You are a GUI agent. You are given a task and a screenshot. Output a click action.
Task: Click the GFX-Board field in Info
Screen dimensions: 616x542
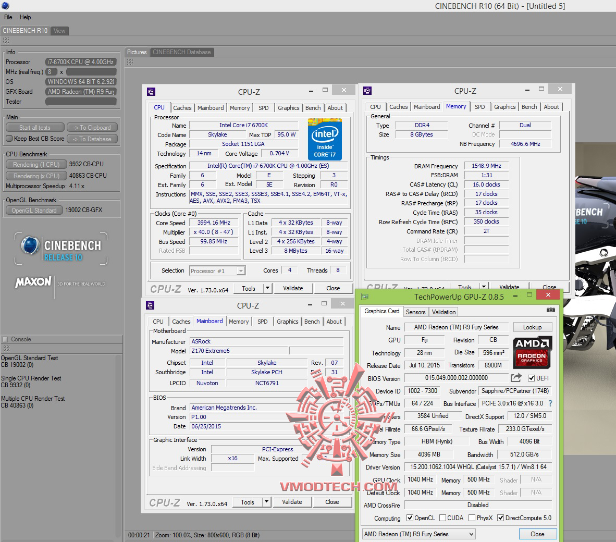coord(81,92)
